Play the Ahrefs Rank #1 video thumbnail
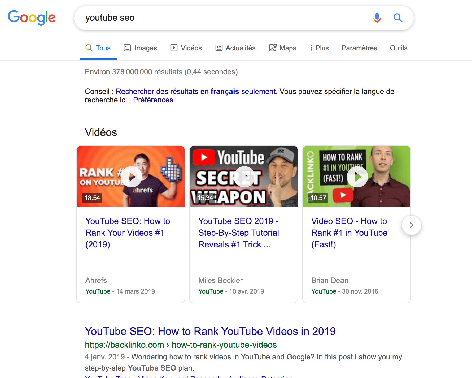This screenshot has height=378, width=472. [131, 177]
